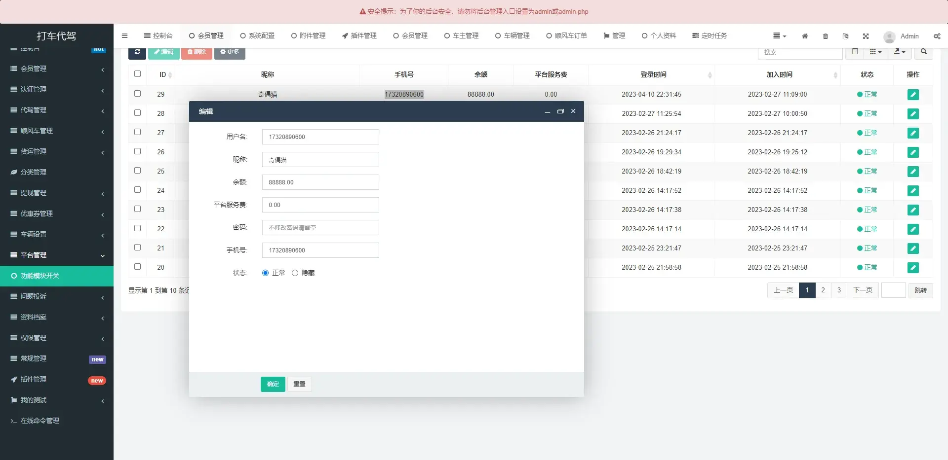Viewport: 948px width, 460px height.
Task: Check the checkbox for row ID 28
Action: [x=137, y=112]
